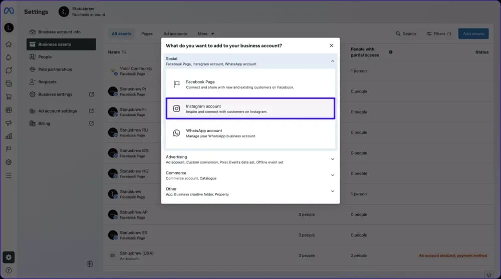Expand the Commerce section
Screen dimensions: 501x279
332,175
